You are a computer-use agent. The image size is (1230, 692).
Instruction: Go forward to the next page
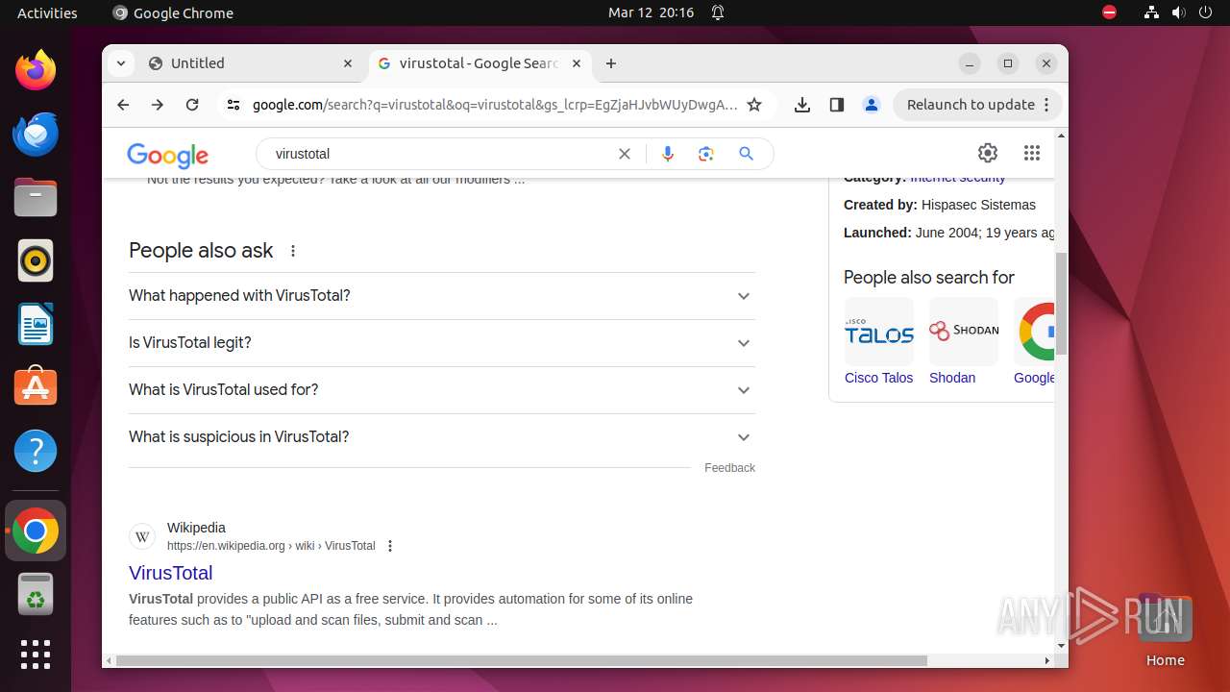coord(158,105)
